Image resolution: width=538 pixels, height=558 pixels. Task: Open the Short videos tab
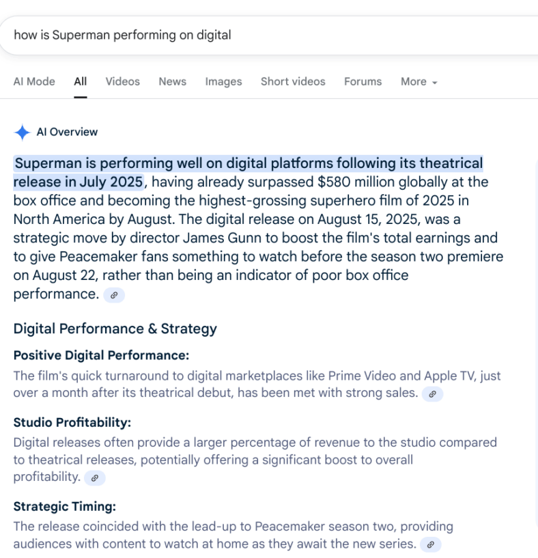pos(293,82)
